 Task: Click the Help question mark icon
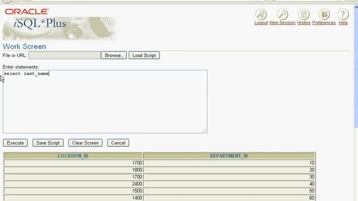(343, 15)
